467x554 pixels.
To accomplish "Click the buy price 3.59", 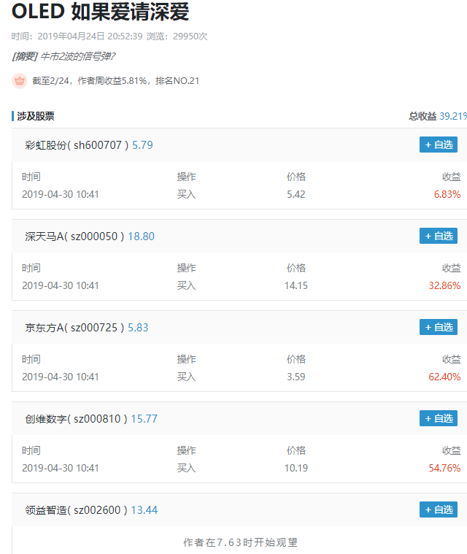I will [x=296, y=377].
